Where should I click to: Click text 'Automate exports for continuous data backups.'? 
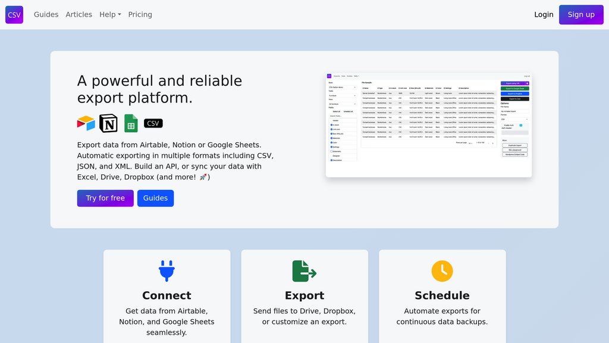[x=442, y=317]
